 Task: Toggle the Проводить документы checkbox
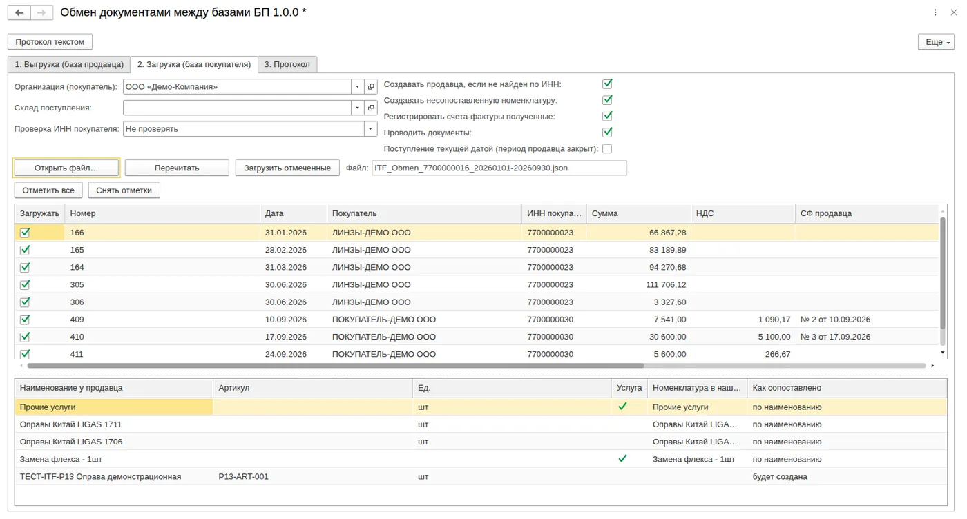(x=607, y=132)
